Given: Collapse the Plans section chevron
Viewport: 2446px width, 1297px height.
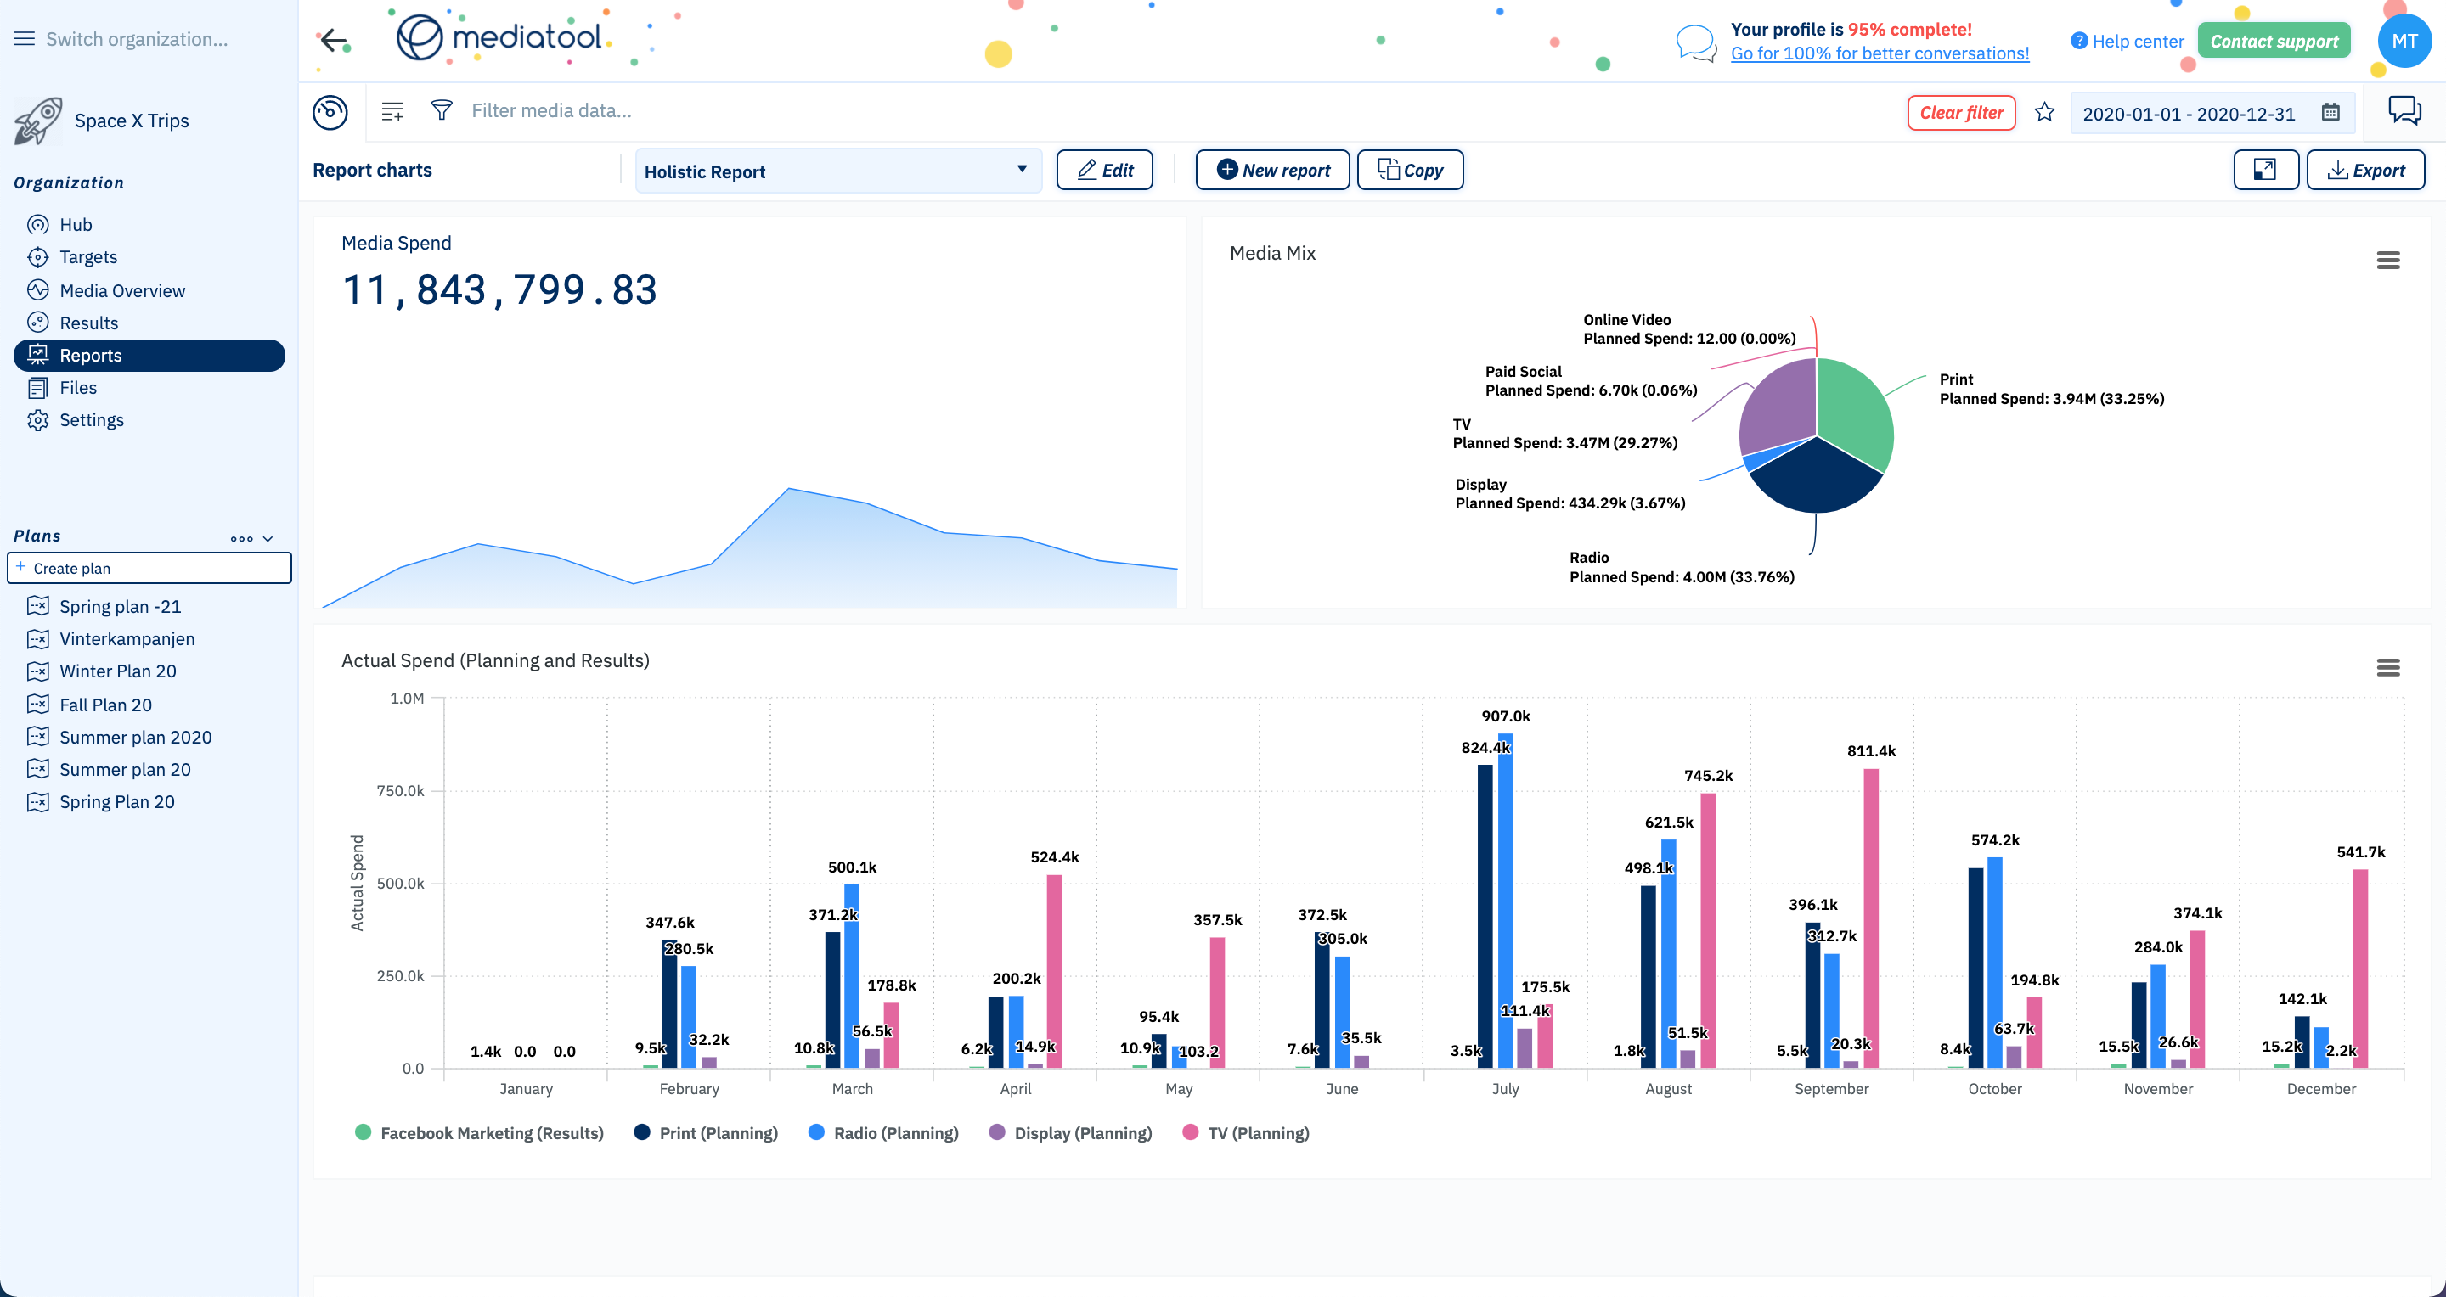Looking at the screenshot, I should pos(268,538).
